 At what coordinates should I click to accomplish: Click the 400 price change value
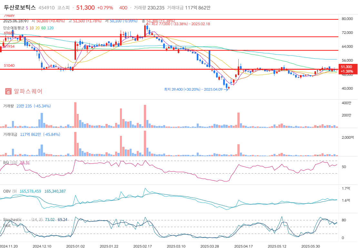click(123, 8)
